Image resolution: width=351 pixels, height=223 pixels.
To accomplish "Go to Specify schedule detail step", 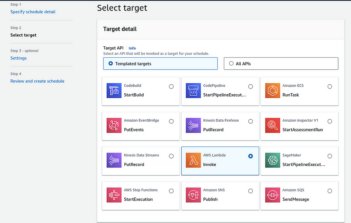I will pos(33,12).
